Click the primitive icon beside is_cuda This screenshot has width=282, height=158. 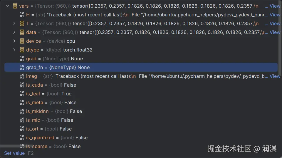tap(22, 85)
